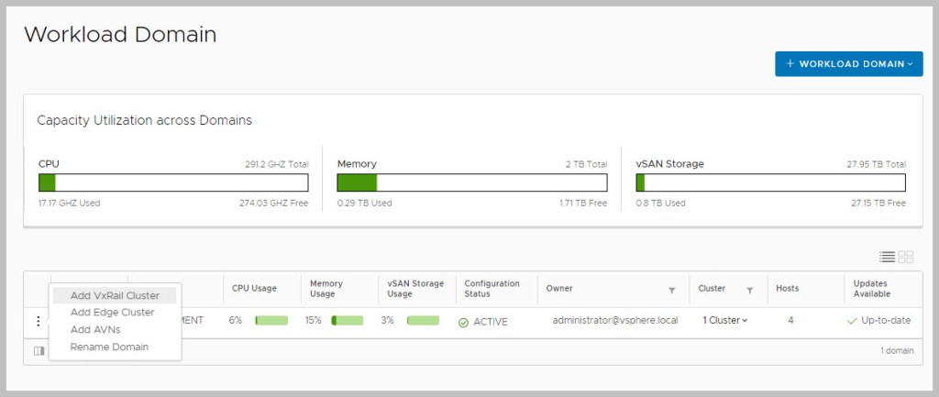Expand the 1 Cluster dropdown
The image size is (939, 397).
point(724,321)
